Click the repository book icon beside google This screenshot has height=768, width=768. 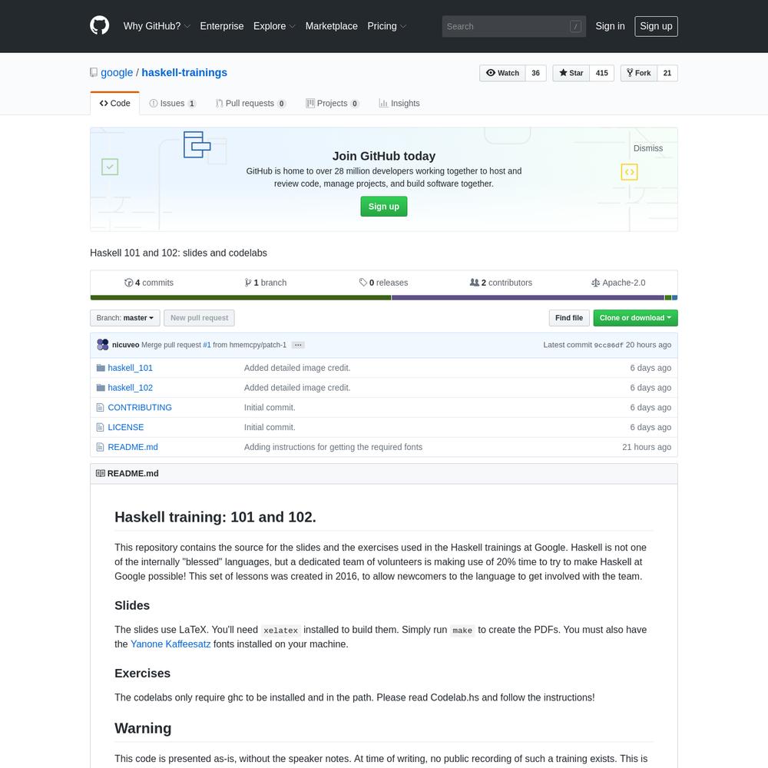(94, 72)
